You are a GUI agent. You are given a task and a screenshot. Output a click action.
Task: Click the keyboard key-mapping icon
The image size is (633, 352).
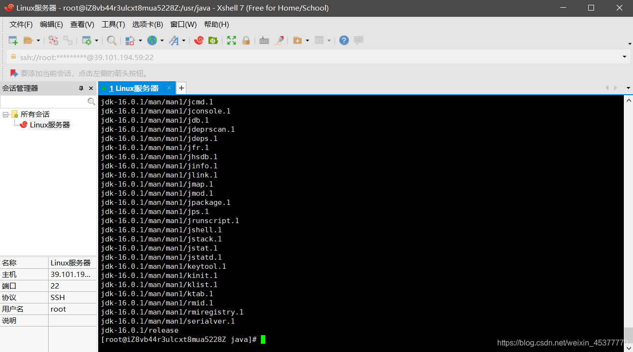264,40
